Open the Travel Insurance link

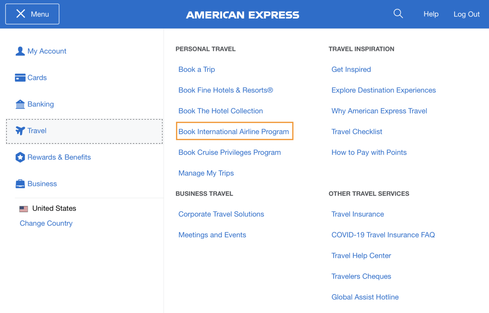point(358,214)
